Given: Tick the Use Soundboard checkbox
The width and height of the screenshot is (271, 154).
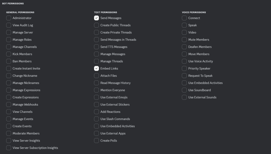Looking at the screenshot, I should [x=184, y=90].
